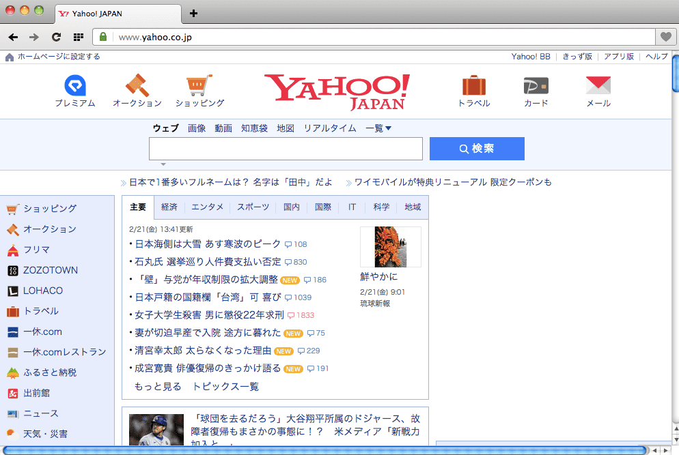Open Shopping (ショッピング) cart icon at top
Screen dimensions: 679x455
199,85
